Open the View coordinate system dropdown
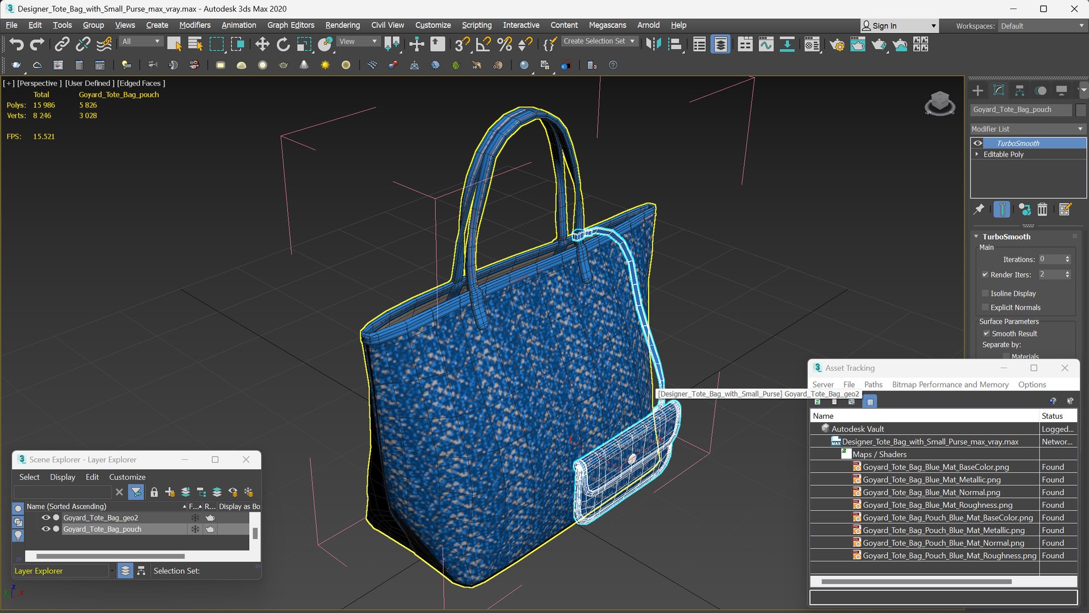 pos(358,41)
